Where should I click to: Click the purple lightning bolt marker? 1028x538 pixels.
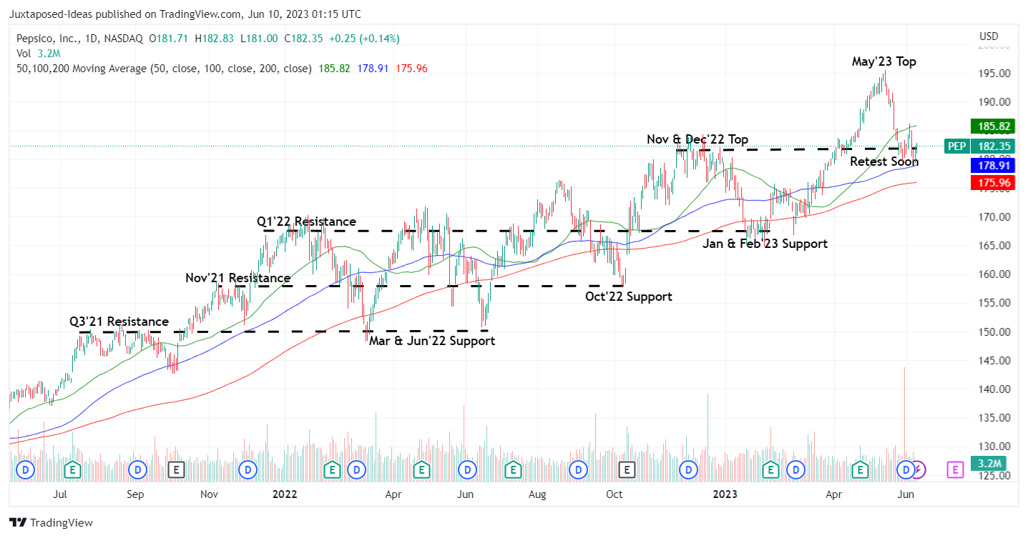920,469
